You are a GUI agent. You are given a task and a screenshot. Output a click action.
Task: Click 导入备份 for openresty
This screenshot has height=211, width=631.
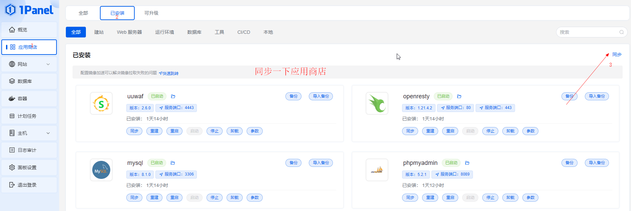pos(597,96)
